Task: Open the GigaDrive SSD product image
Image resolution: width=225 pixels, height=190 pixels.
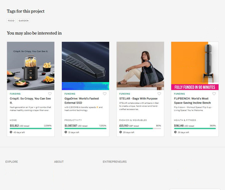Action: 86,66
